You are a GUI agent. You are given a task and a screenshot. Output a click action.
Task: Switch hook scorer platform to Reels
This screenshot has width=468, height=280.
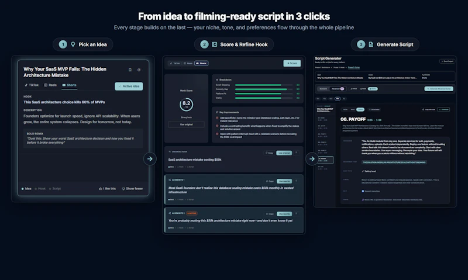click(188, 63)
